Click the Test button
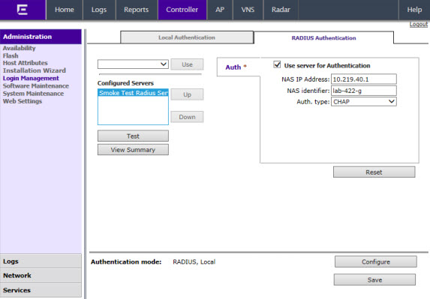430x299 pixels. coord(133,136)
